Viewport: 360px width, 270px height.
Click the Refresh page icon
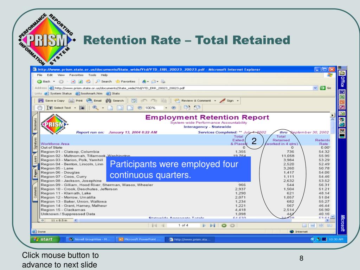(x=81, y=82)
